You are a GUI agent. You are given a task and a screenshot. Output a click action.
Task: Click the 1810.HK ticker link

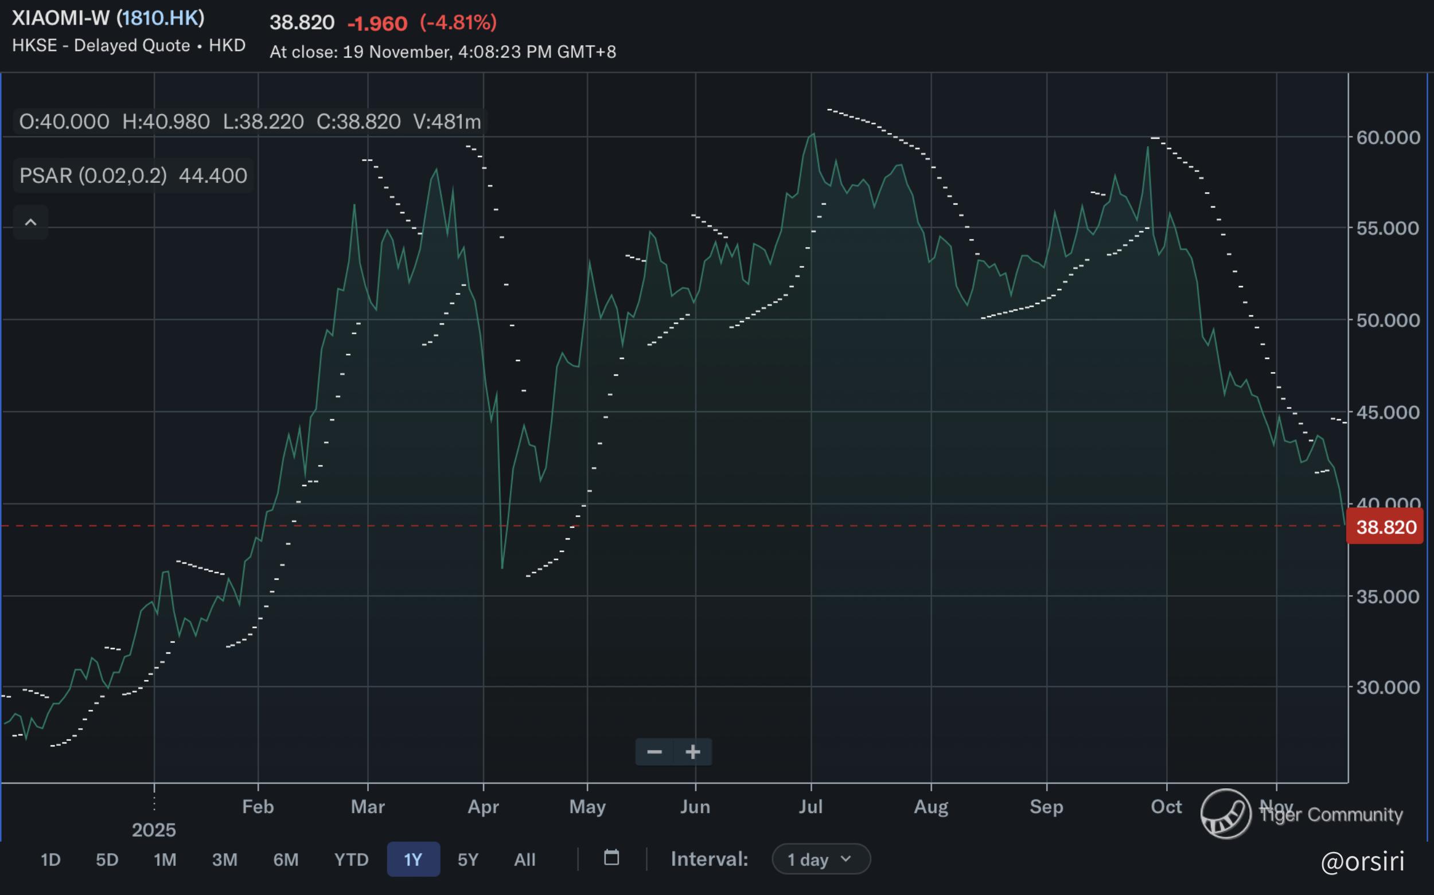(161, 18)
